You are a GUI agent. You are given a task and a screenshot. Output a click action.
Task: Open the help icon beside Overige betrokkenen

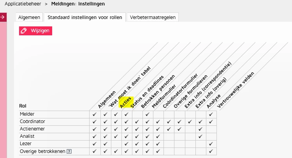[x=69, y=151]
